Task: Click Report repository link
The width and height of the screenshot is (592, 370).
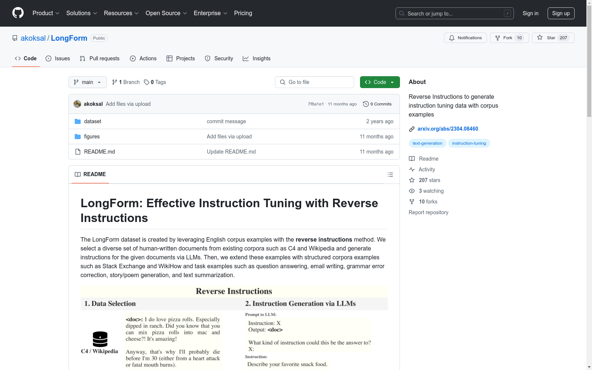Action: point(428,212)
